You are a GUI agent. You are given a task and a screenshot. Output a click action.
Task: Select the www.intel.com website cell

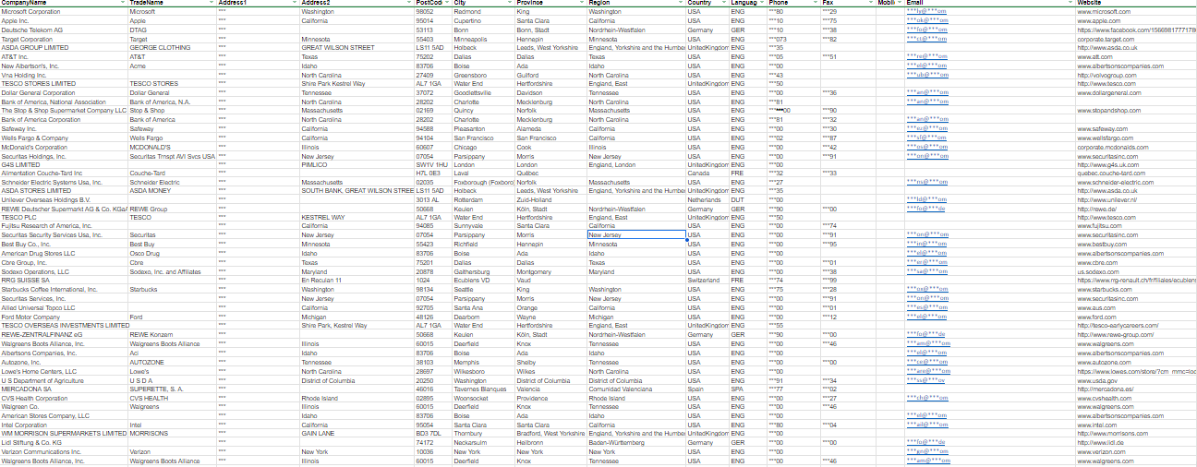[x=1136, y=425]
